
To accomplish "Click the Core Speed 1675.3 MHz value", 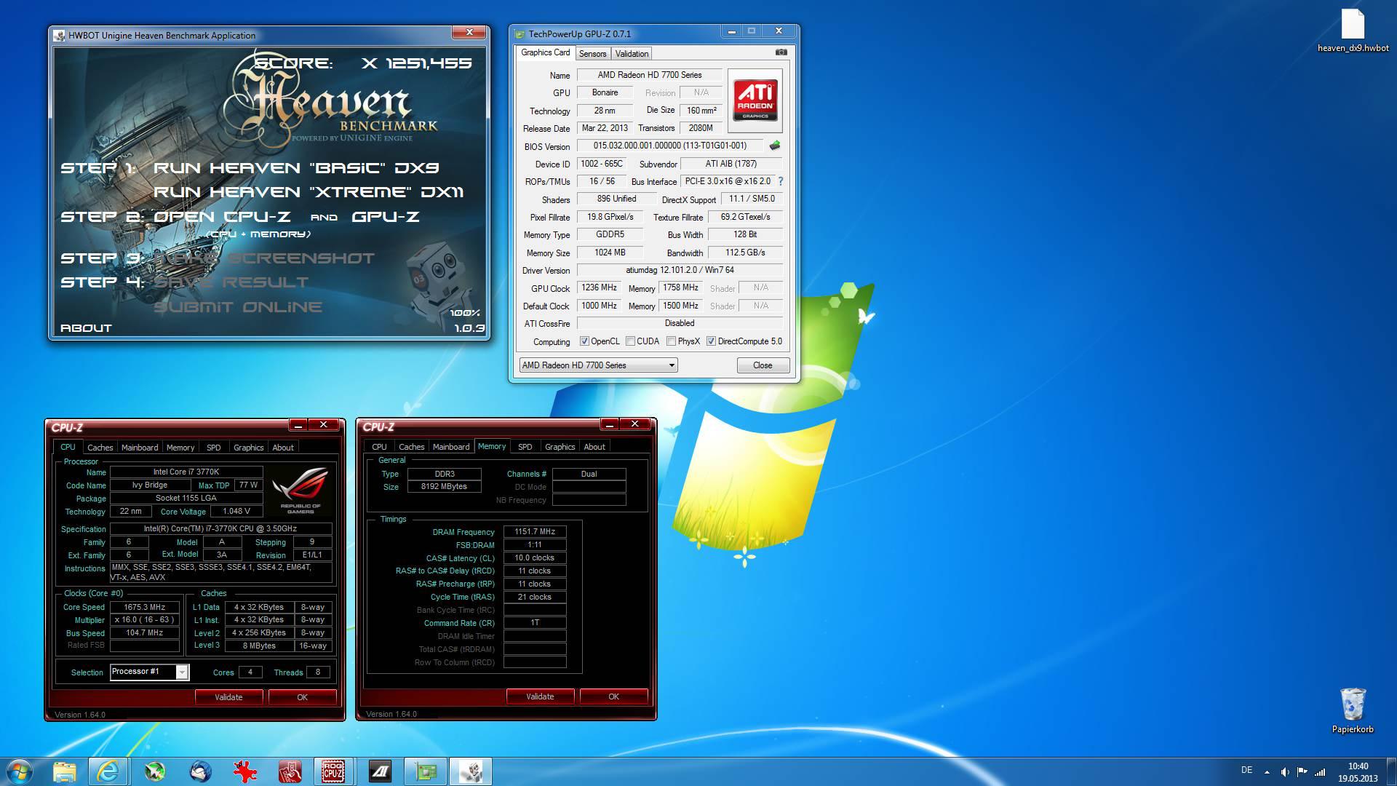I will (145, 607).
